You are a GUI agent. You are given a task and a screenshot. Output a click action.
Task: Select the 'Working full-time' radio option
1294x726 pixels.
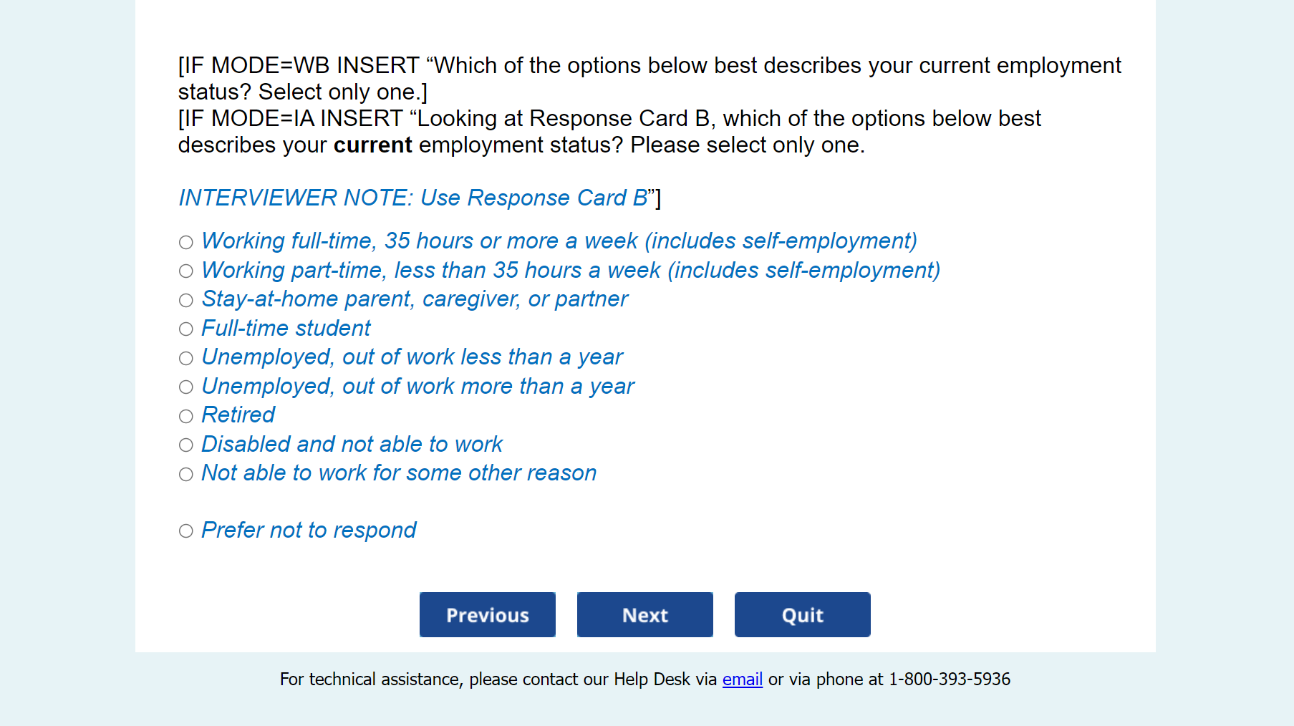coord(186,243)
